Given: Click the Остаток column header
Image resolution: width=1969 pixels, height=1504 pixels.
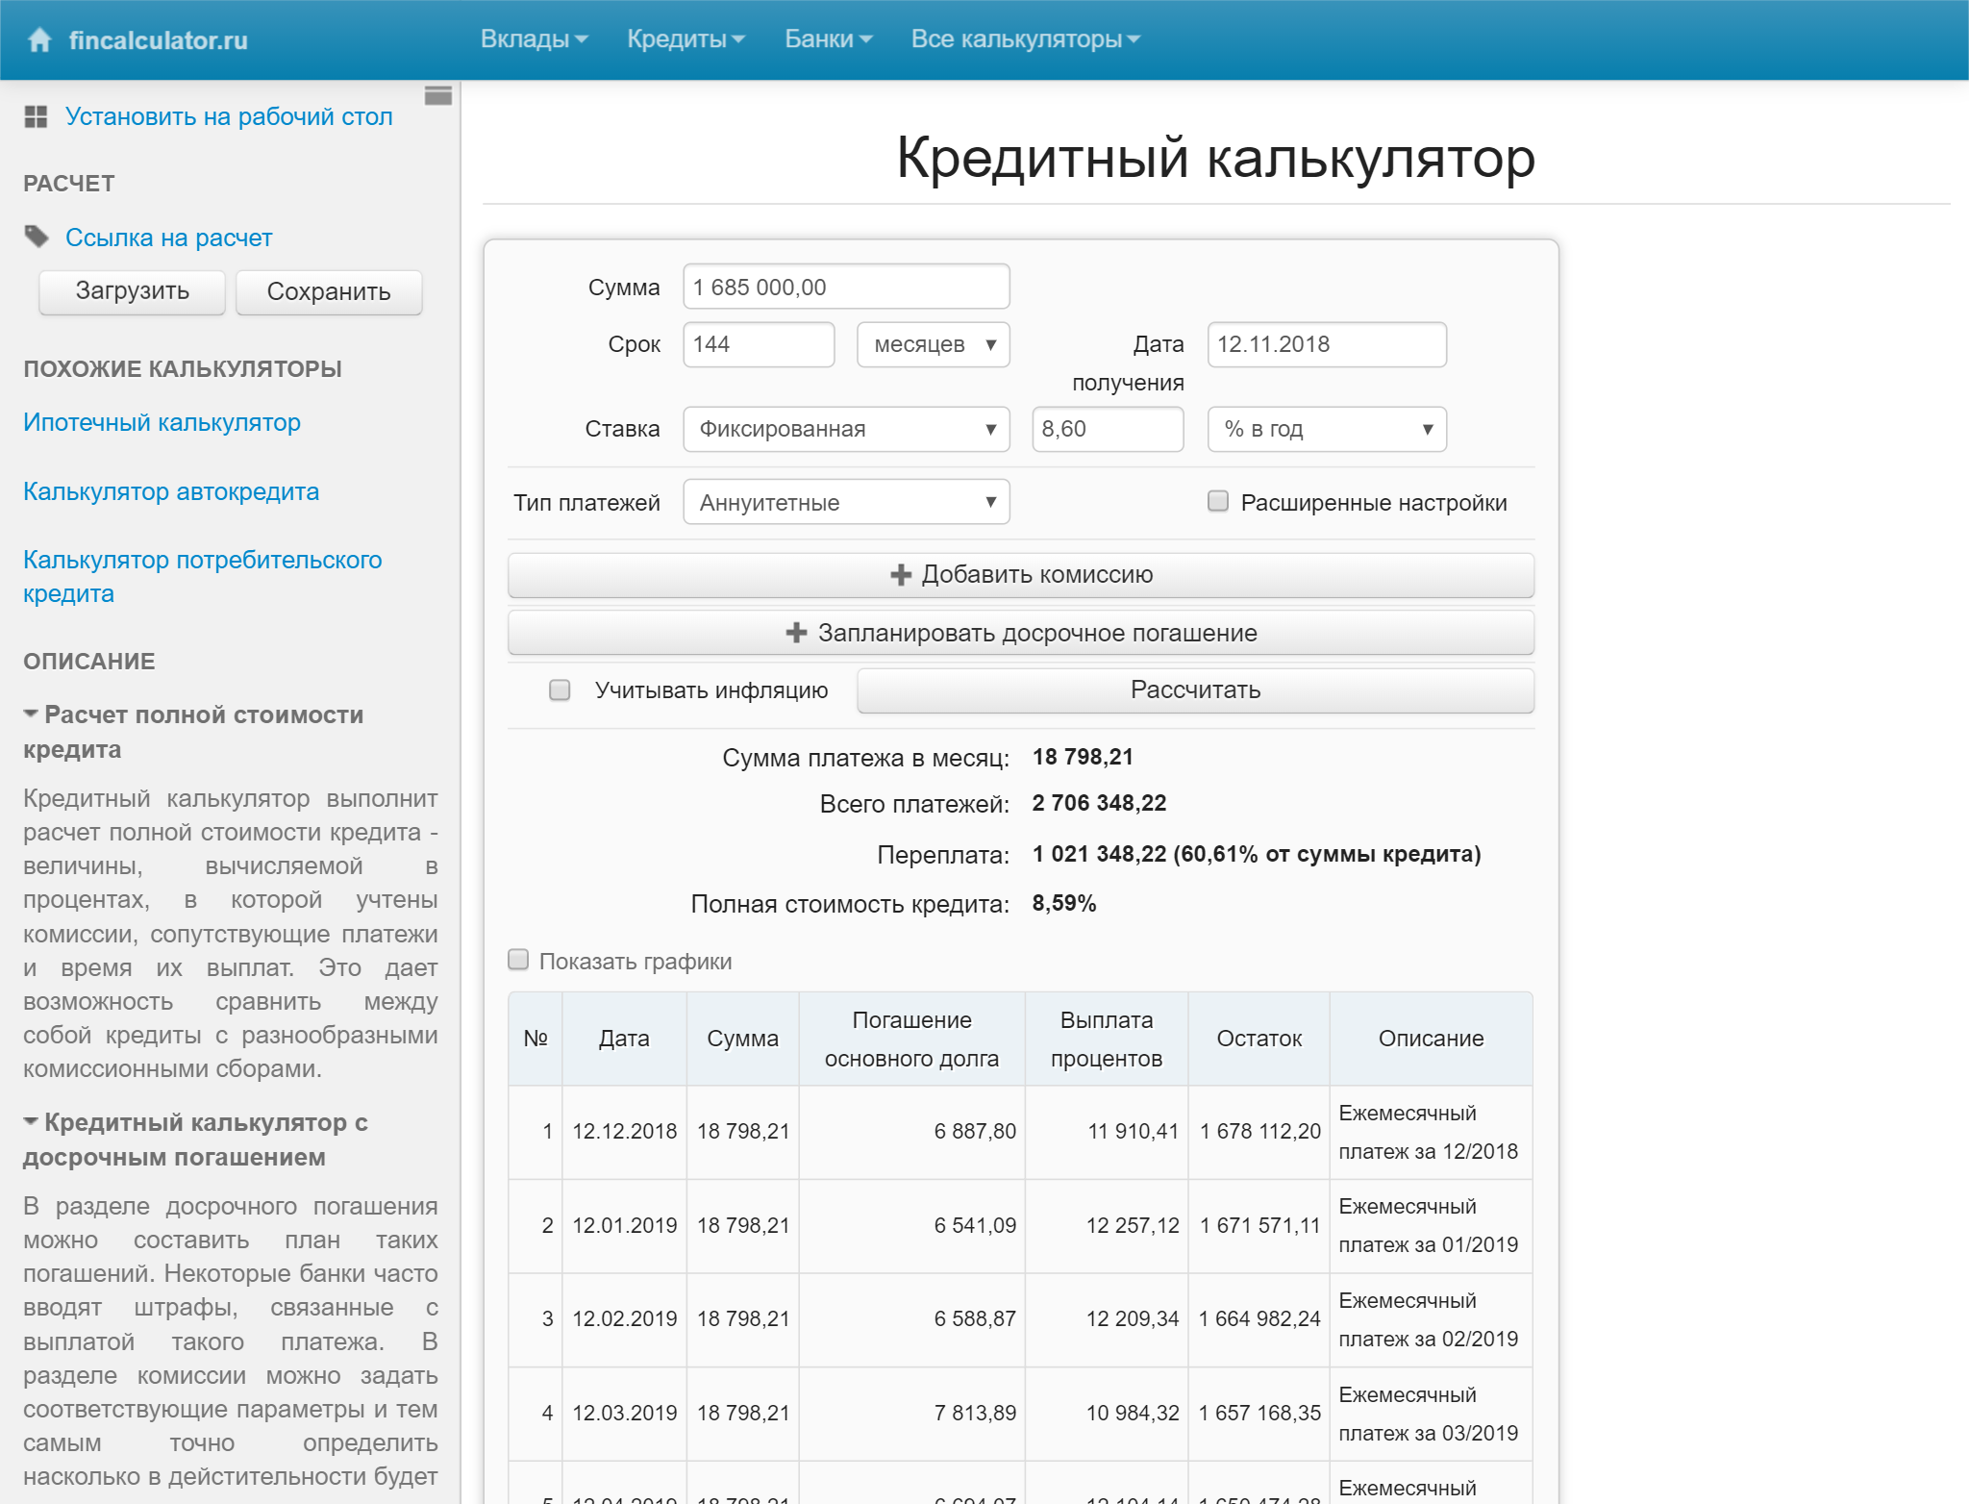Looking at the screenshot, I should [x=1259, y=1039].
